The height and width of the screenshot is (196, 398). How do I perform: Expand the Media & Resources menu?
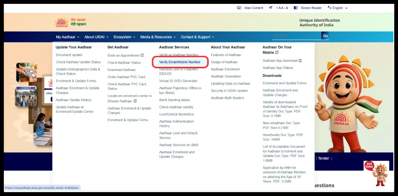pos(158,37)
